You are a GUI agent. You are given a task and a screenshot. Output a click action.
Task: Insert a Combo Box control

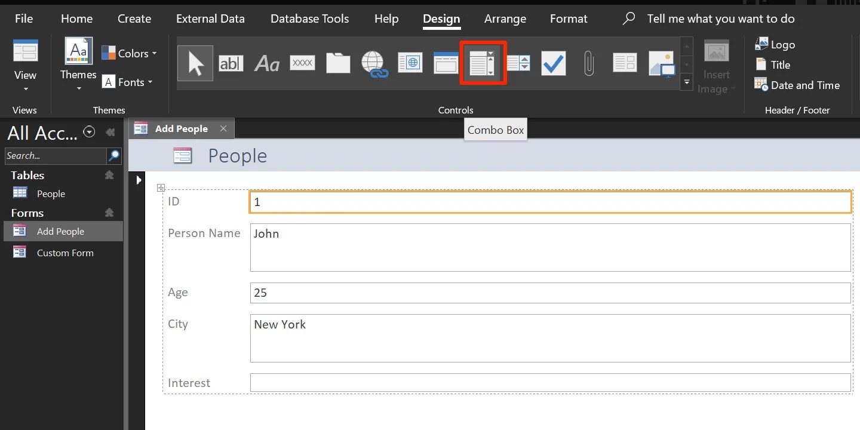click(483, 63)
